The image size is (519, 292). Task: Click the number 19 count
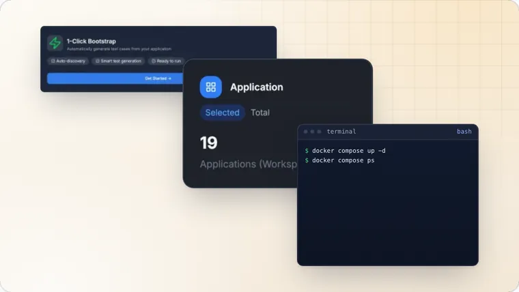coord(208,143)
